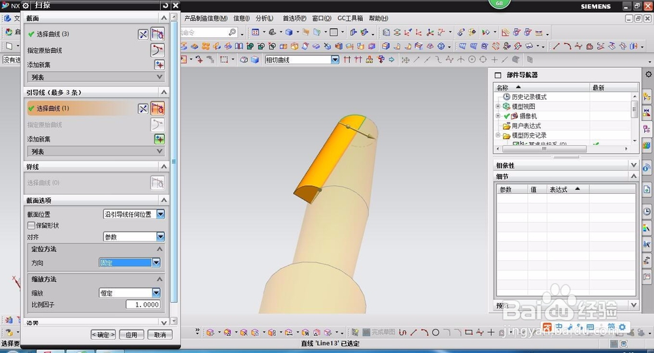The height and width of the screenshot is (353, 654).
Task: Click the snap point circle-center icon
Action: pyautogui.click(x=472, y=60)
